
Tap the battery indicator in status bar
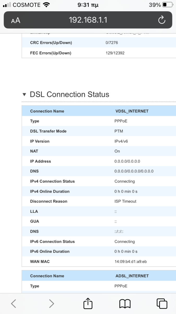coord(168,5)
